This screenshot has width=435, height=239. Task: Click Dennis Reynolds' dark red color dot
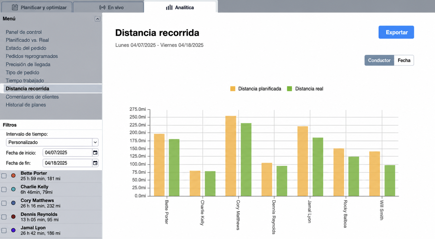click(13, 216)
